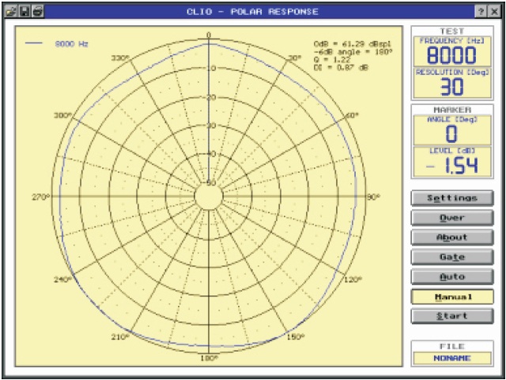Click the 150° angle label
Viewport: 506px width, 380px height.
[x=296, y=337]
